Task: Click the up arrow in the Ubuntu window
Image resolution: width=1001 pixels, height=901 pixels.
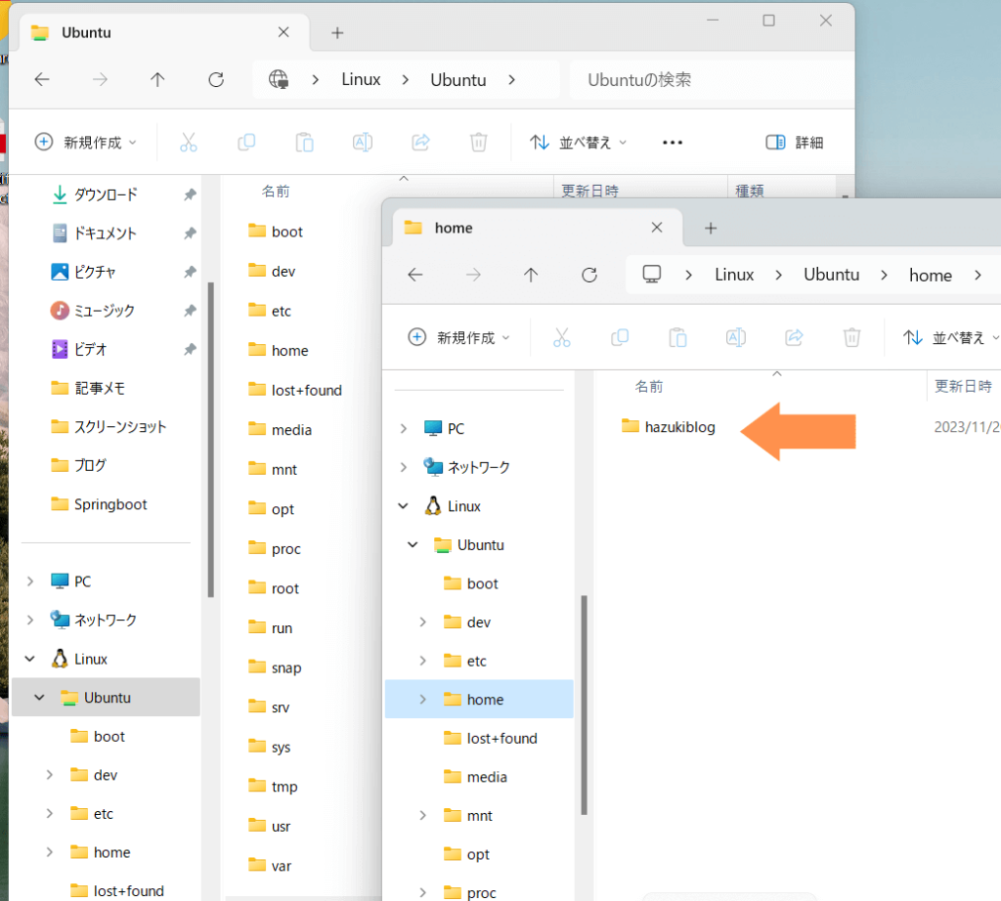Action: 157,80
